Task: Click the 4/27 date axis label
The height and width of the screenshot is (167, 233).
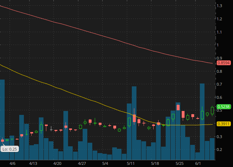Action: coord(82,163)
